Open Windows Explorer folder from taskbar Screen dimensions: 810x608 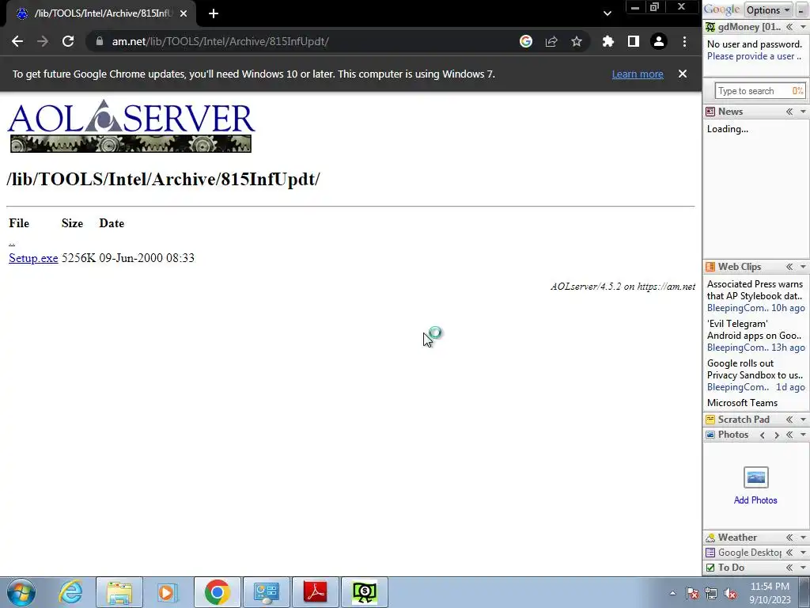click(x=119, y=592)
